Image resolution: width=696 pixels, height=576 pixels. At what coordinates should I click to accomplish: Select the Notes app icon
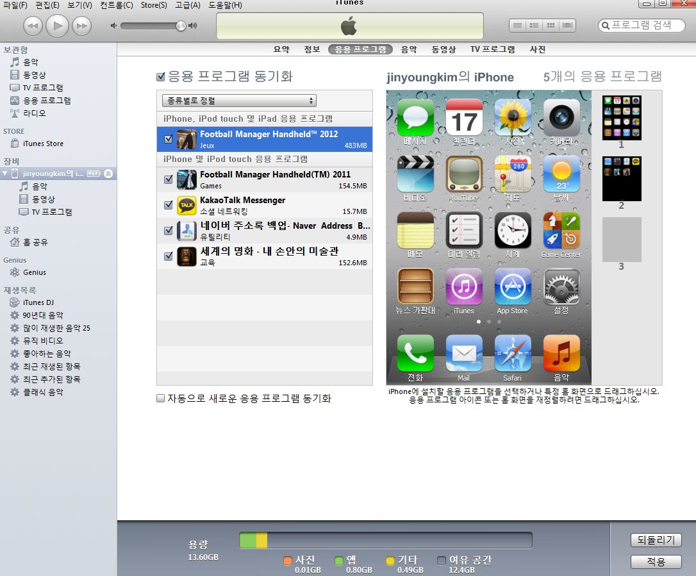(415, 230)
